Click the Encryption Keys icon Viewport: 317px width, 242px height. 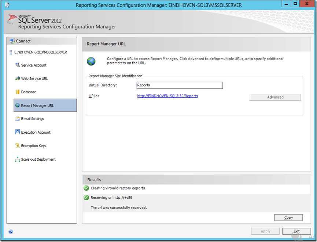tap(17, 145)
